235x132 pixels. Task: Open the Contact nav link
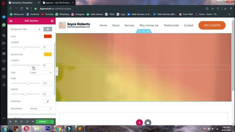tap(189, 25)
